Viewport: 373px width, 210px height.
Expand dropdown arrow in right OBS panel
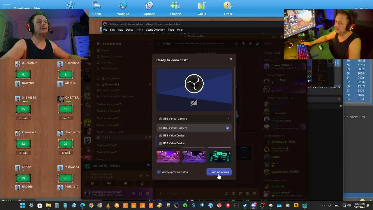click(x=339, y=99)
